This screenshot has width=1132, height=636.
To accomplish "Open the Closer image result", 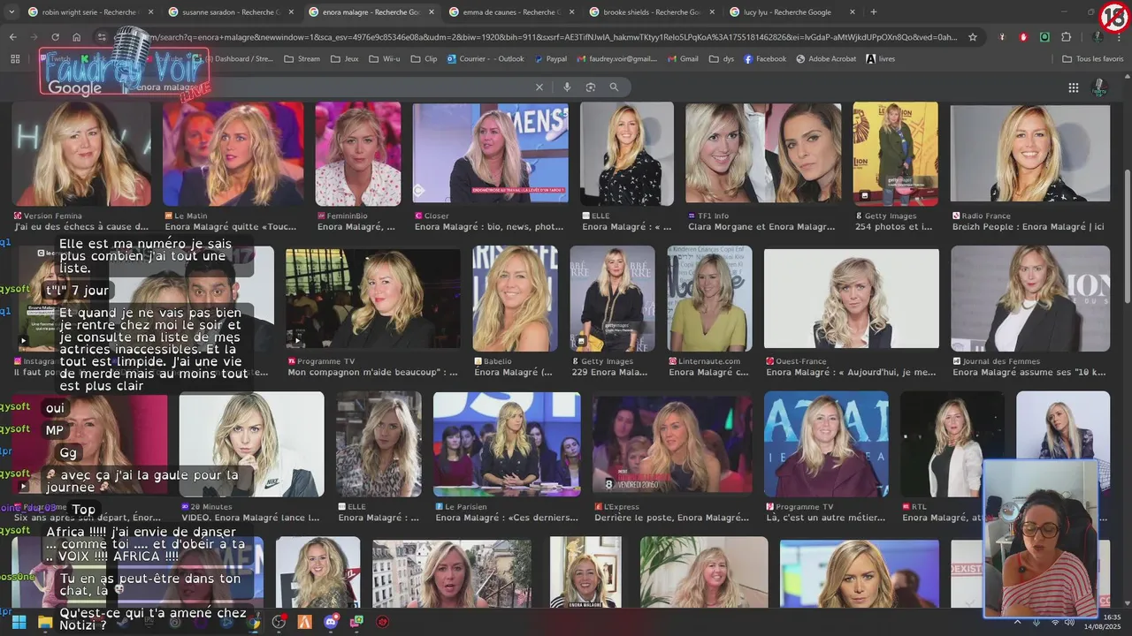I will pyautogui.click(x=490, y=154).
